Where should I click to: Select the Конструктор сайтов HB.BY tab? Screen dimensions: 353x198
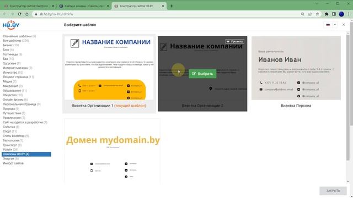[x=140, y=6]
